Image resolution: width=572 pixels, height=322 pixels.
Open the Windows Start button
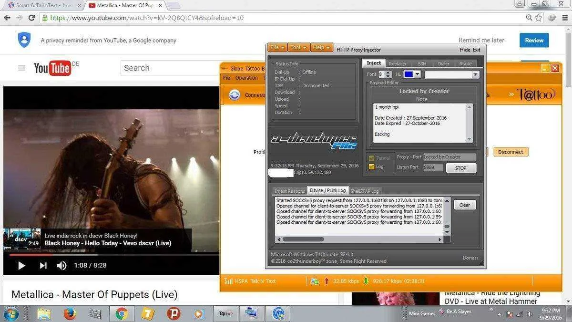pos(10,314)
